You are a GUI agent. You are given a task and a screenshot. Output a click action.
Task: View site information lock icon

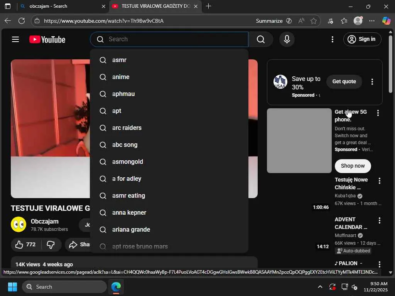37,21
